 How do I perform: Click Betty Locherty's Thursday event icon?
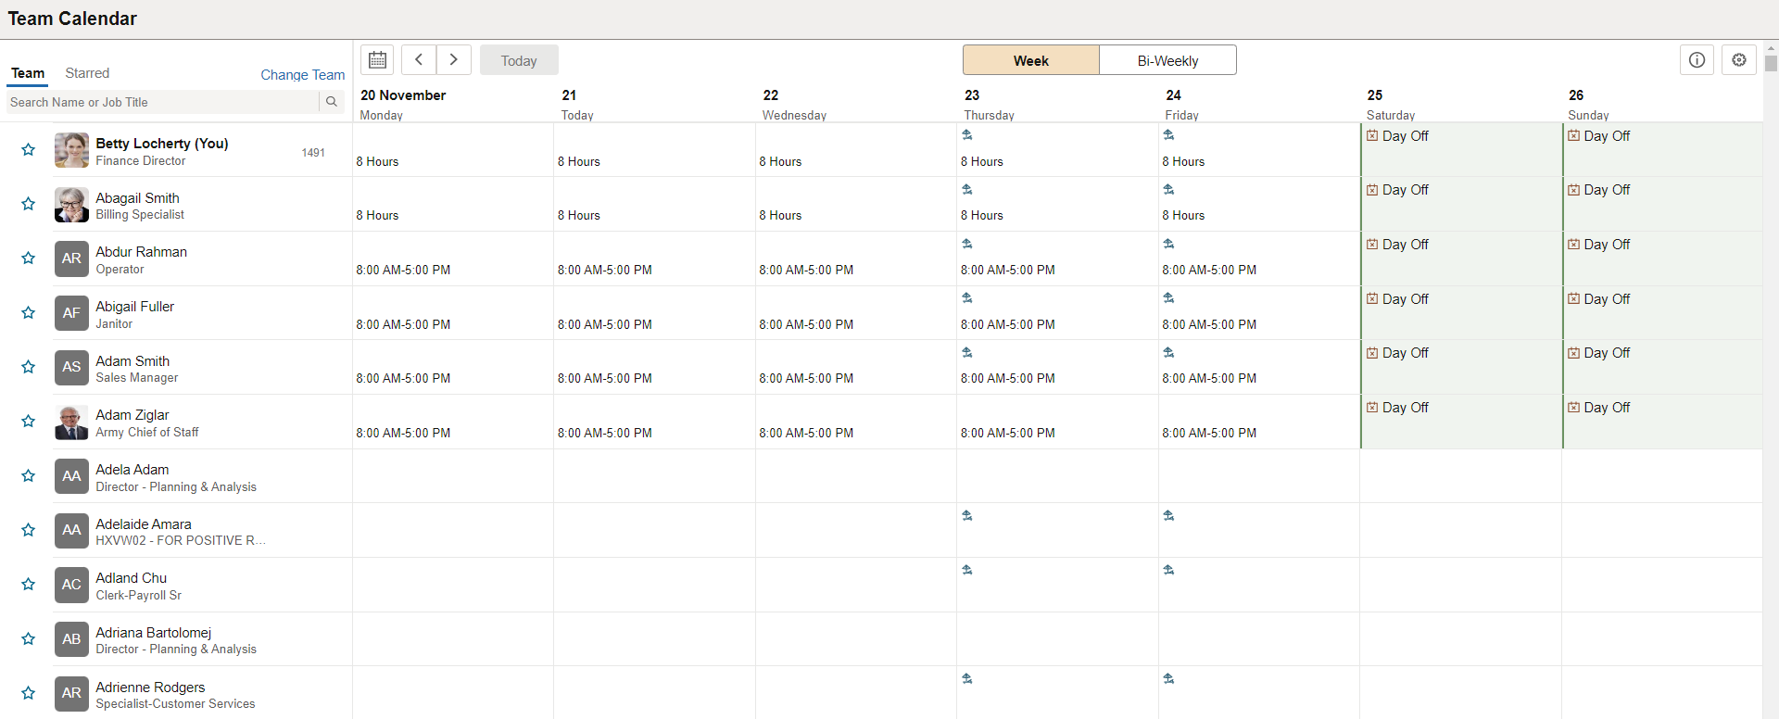click(x=967, y=135)
